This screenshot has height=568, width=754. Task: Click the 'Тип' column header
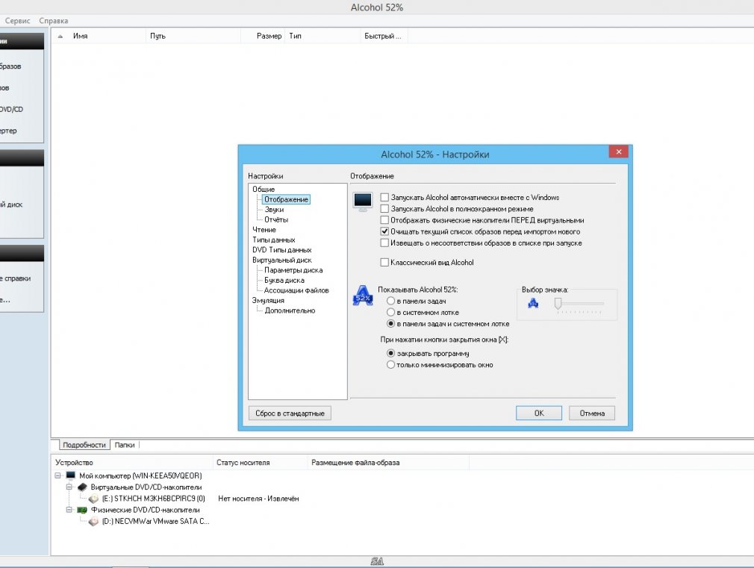tap(323, 36)
